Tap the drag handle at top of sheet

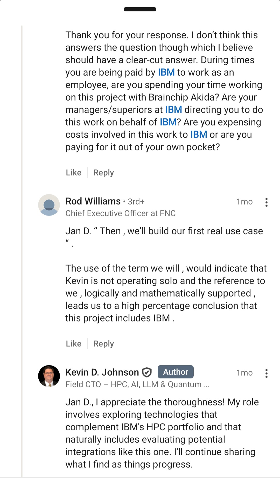click(x=140, y=9)
